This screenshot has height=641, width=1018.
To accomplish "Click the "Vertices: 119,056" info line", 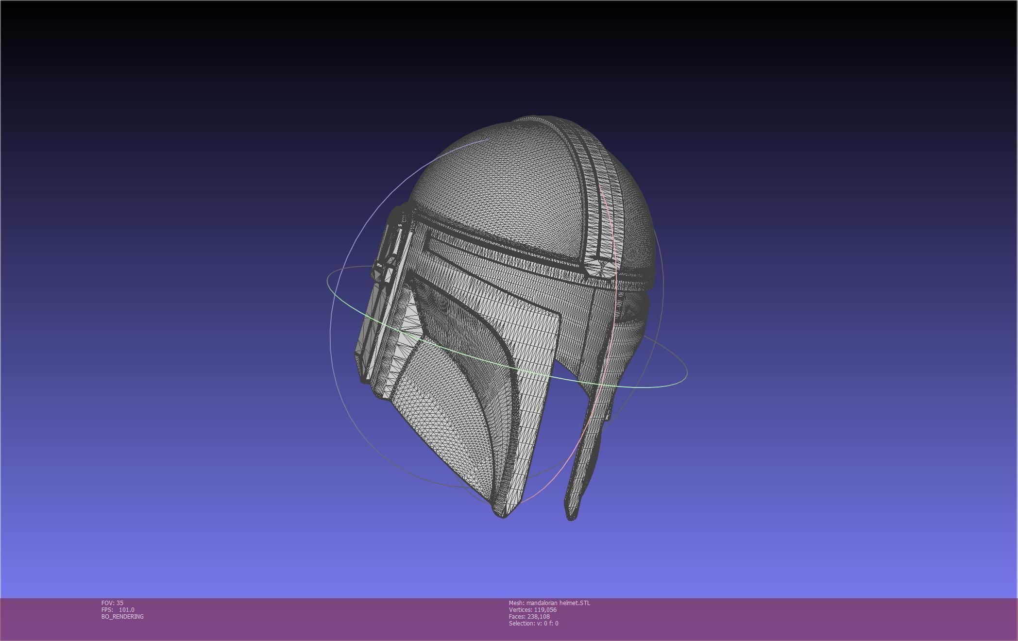I will click(x=533, y=609).
